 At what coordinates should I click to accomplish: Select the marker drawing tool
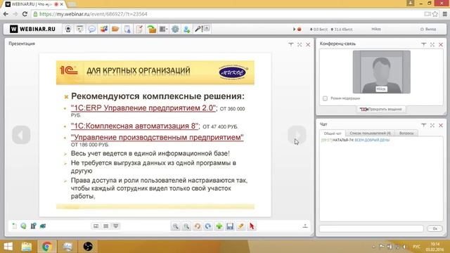[x=240, y=226]
